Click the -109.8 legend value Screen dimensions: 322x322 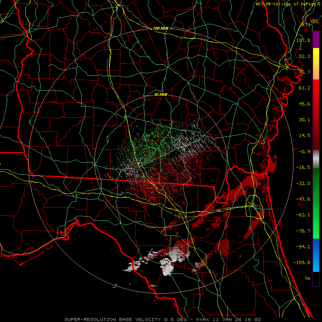[x=302, y=263]
